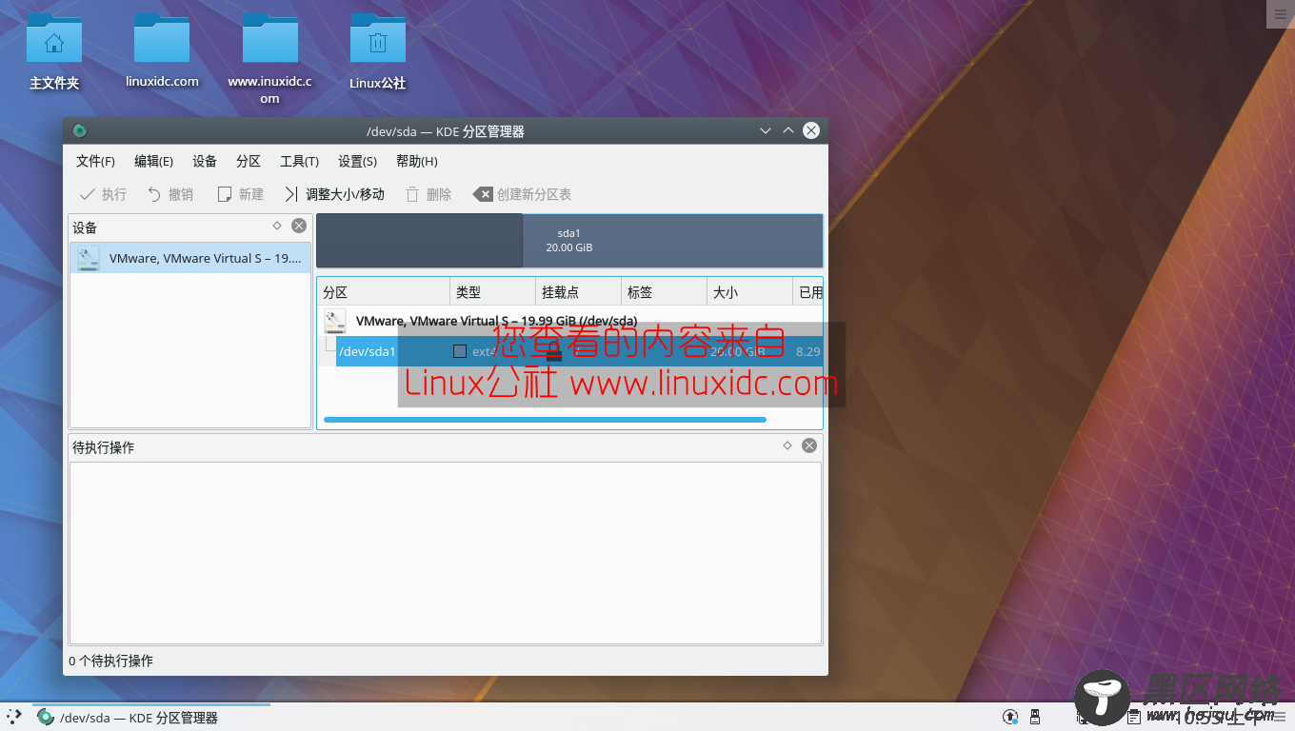Float the 待执行操作 panel via diamond icon
This screenshot has height=731, width=1295.
tap(787, 445)
